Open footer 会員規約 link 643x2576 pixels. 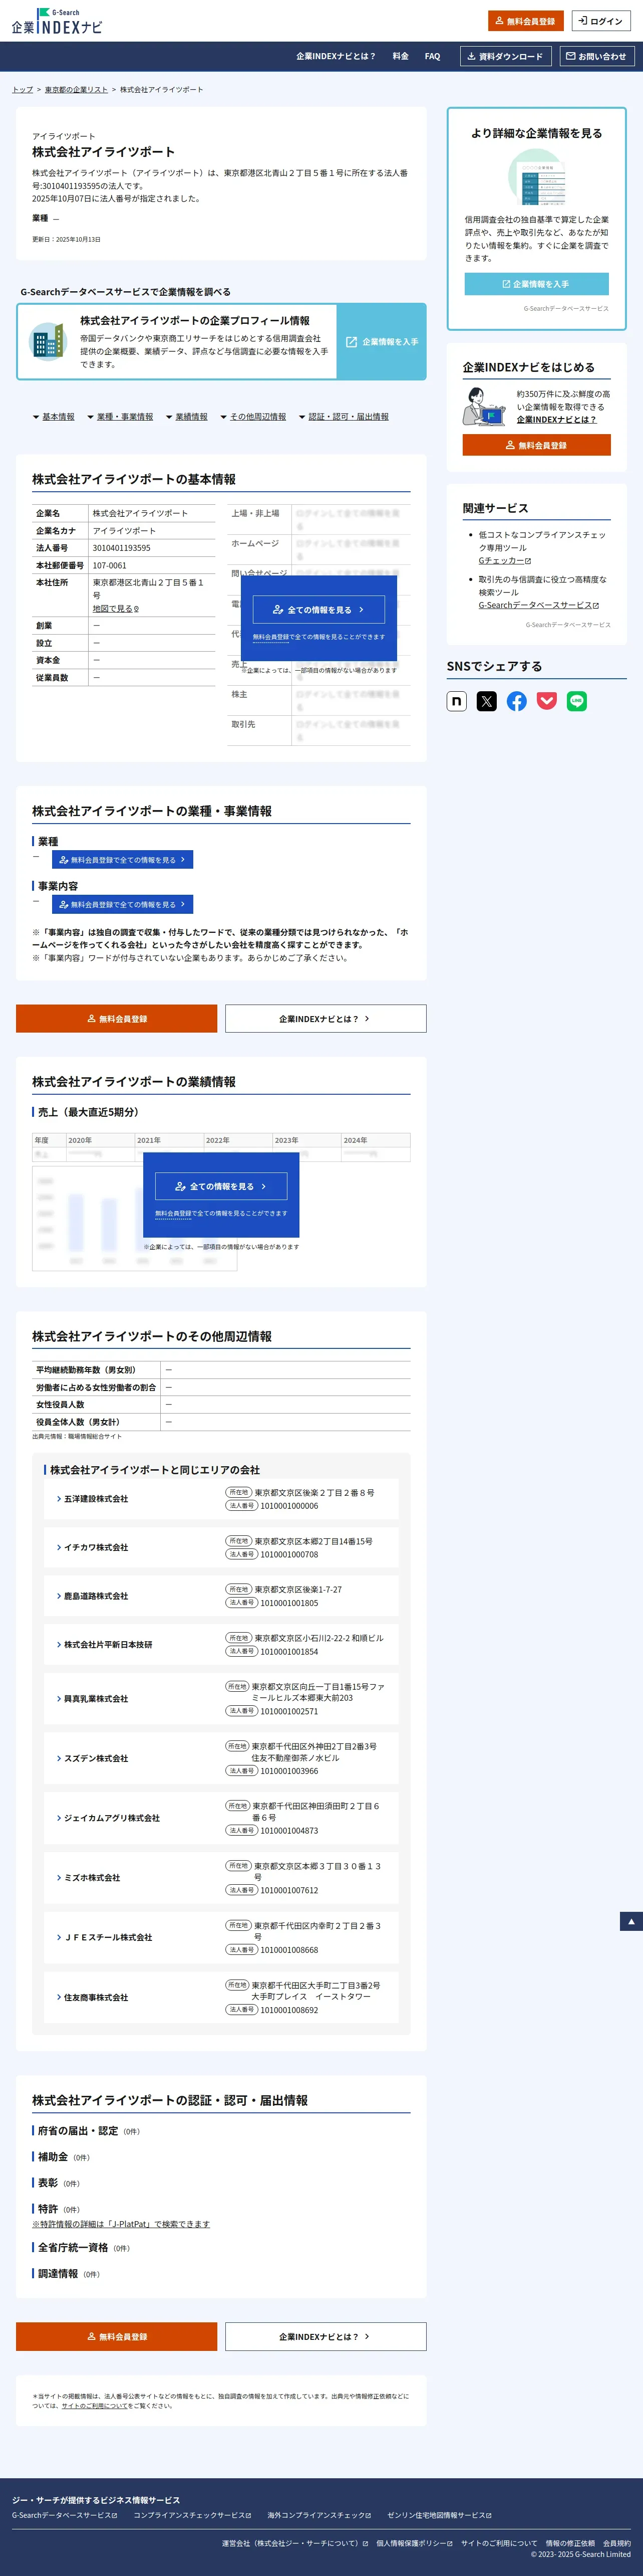(x=617, y=2543)
